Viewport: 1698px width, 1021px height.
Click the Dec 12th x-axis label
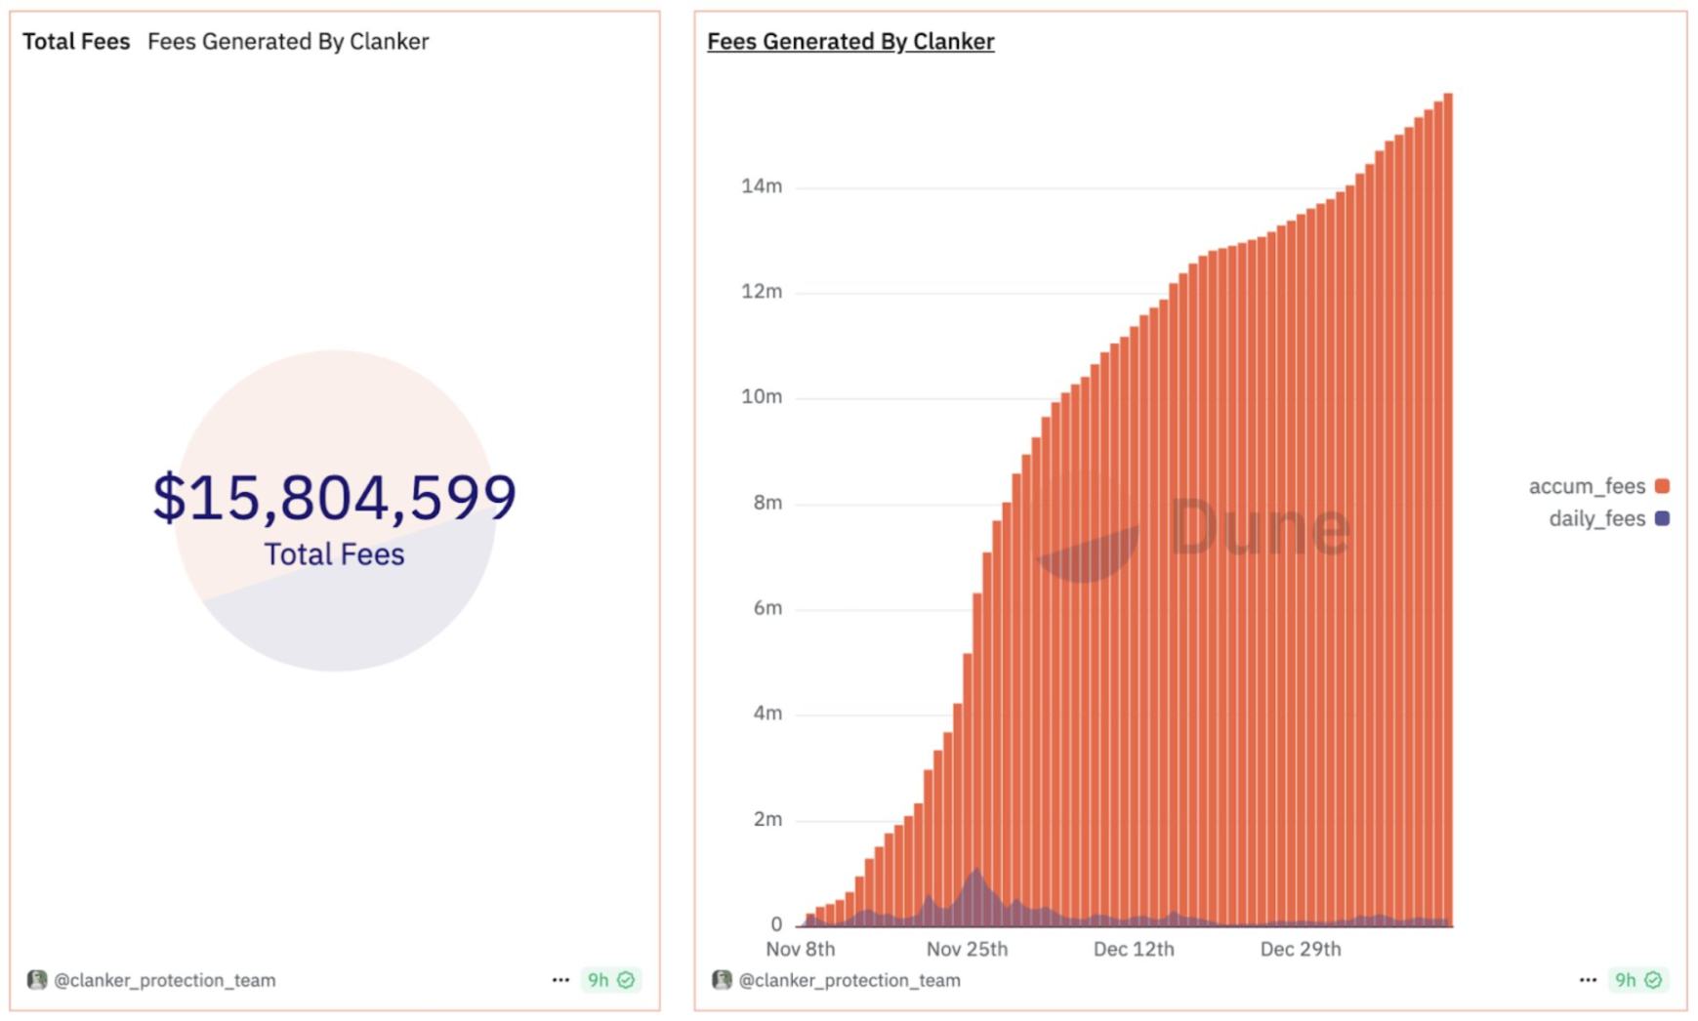click(1134, 949)
